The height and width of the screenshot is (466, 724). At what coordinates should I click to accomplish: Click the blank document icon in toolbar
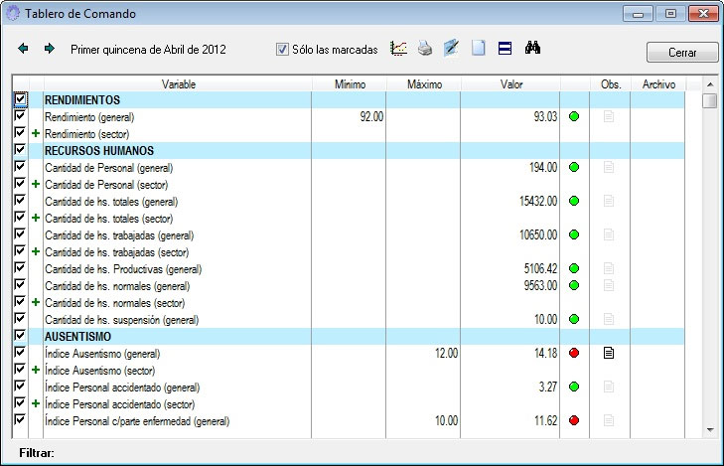point(478,49)
